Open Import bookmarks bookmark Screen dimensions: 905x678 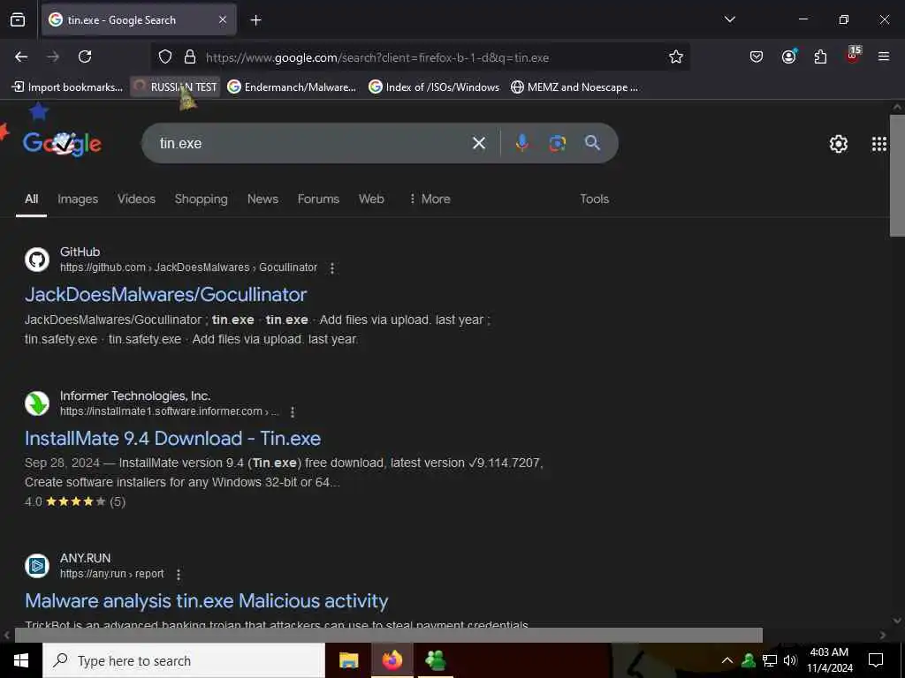tap(67, 87)
